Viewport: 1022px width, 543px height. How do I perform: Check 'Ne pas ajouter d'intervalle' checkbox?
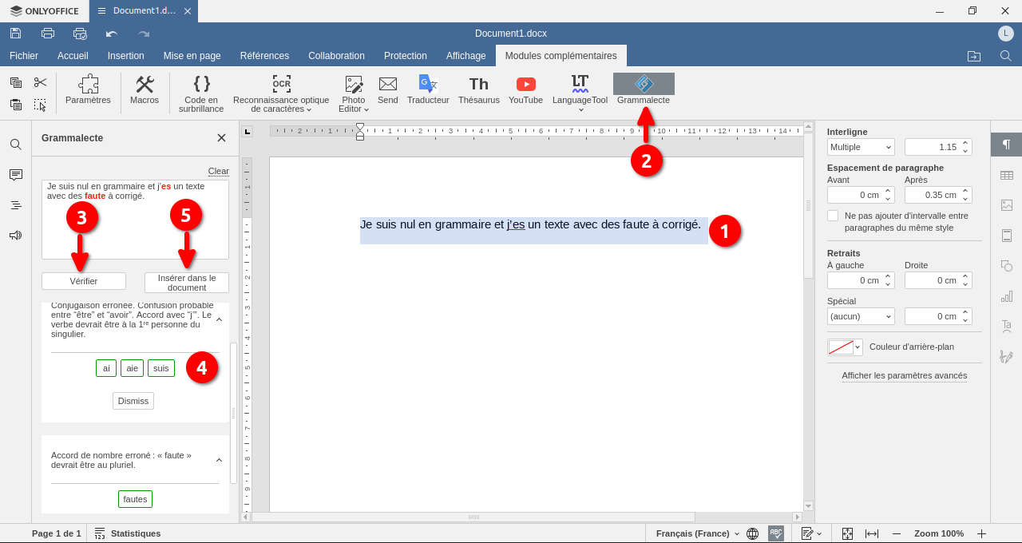(x=833, y=216)
